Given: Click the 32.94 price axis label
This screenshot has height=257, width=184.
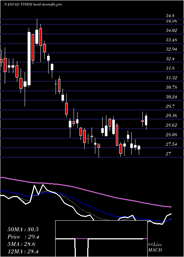Looking at the screenshot, I should [171, 49].
